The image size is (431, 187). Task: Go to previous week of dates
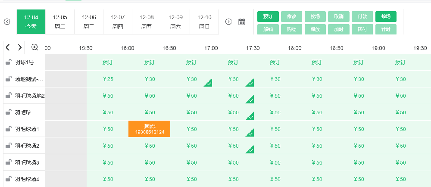click(7, 22)
